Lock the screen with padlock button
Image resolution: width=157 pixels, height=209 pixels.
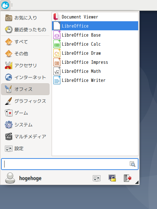pos(112,178)
